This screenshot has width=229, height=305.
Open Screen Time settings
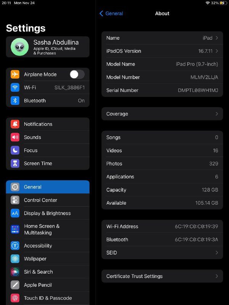(48, 164)
